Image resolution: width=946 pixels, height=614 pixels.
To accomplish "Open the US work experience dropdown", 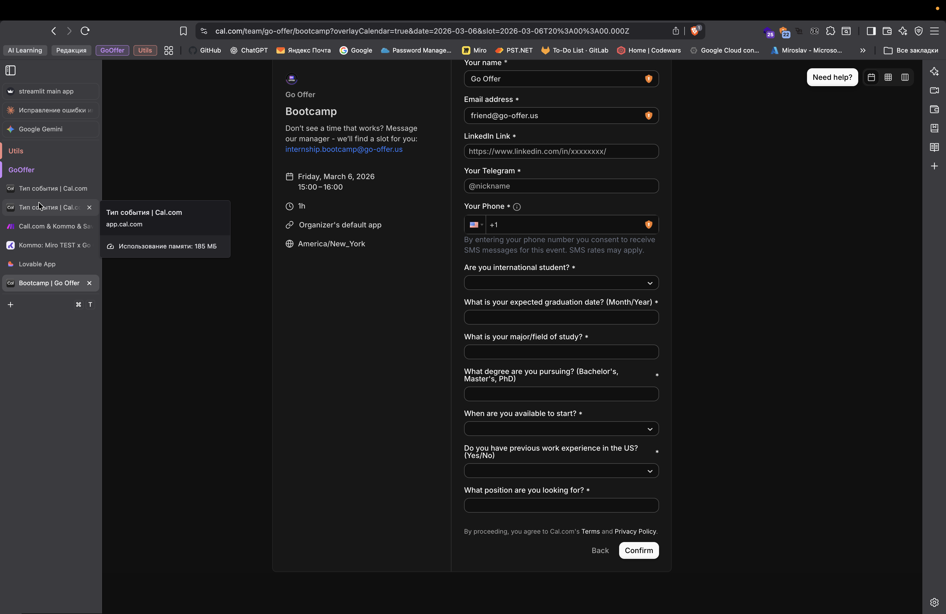I will point(561,471).
